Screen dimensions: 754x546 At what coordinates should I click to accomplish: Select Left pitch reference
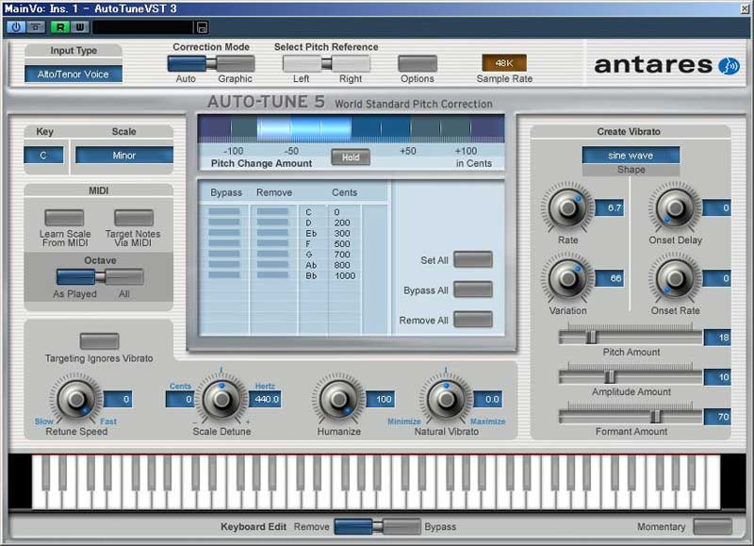(302, 63)
